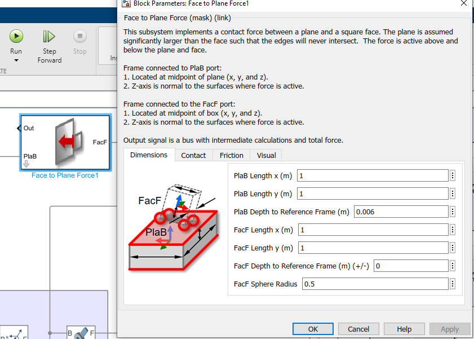Click the Cancel button
The width and height of the screenshot is (474, 339).
pos(358,329)
